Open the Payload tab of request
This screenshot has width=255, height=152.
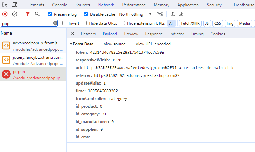coord(110,34)
